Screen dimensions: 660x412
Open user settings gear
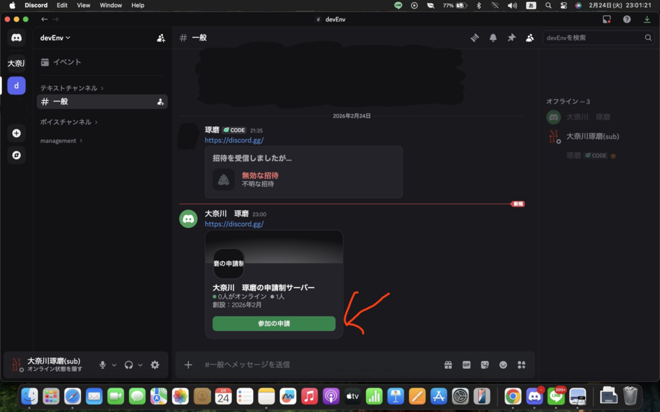(155, 365)
